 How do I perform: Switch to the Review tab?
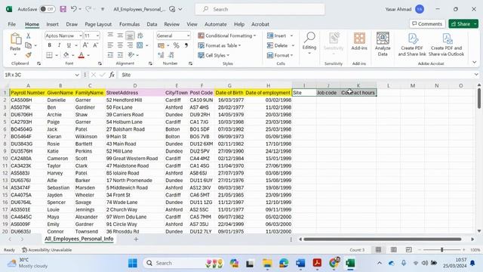coord(171,24)
